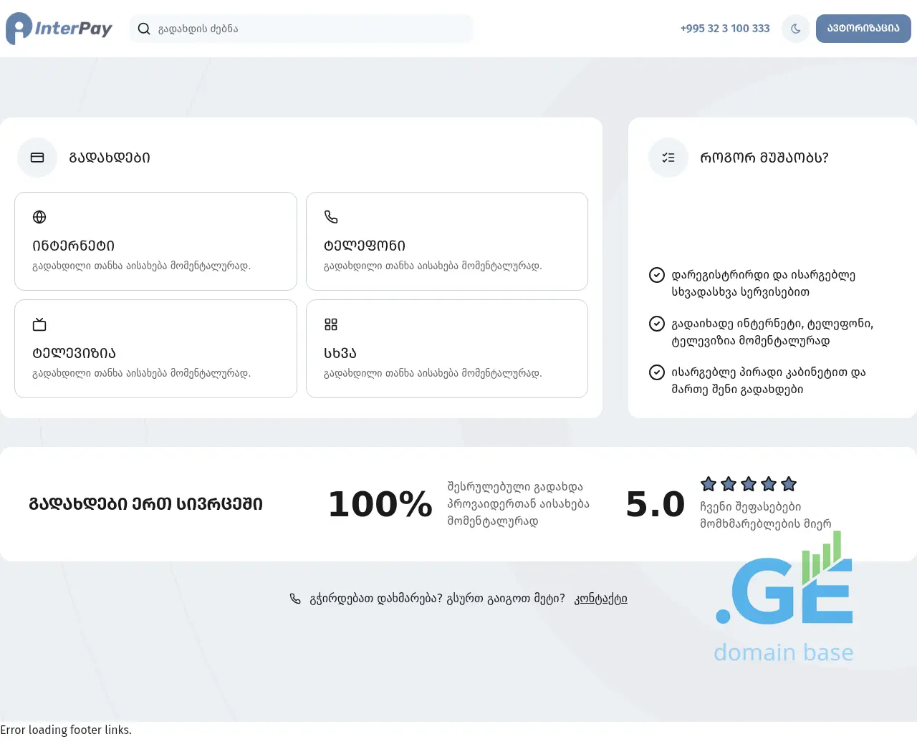This screenshot has height=739, width=917.
Task: Open the კონტაქტი contact link
Action: 600,599
